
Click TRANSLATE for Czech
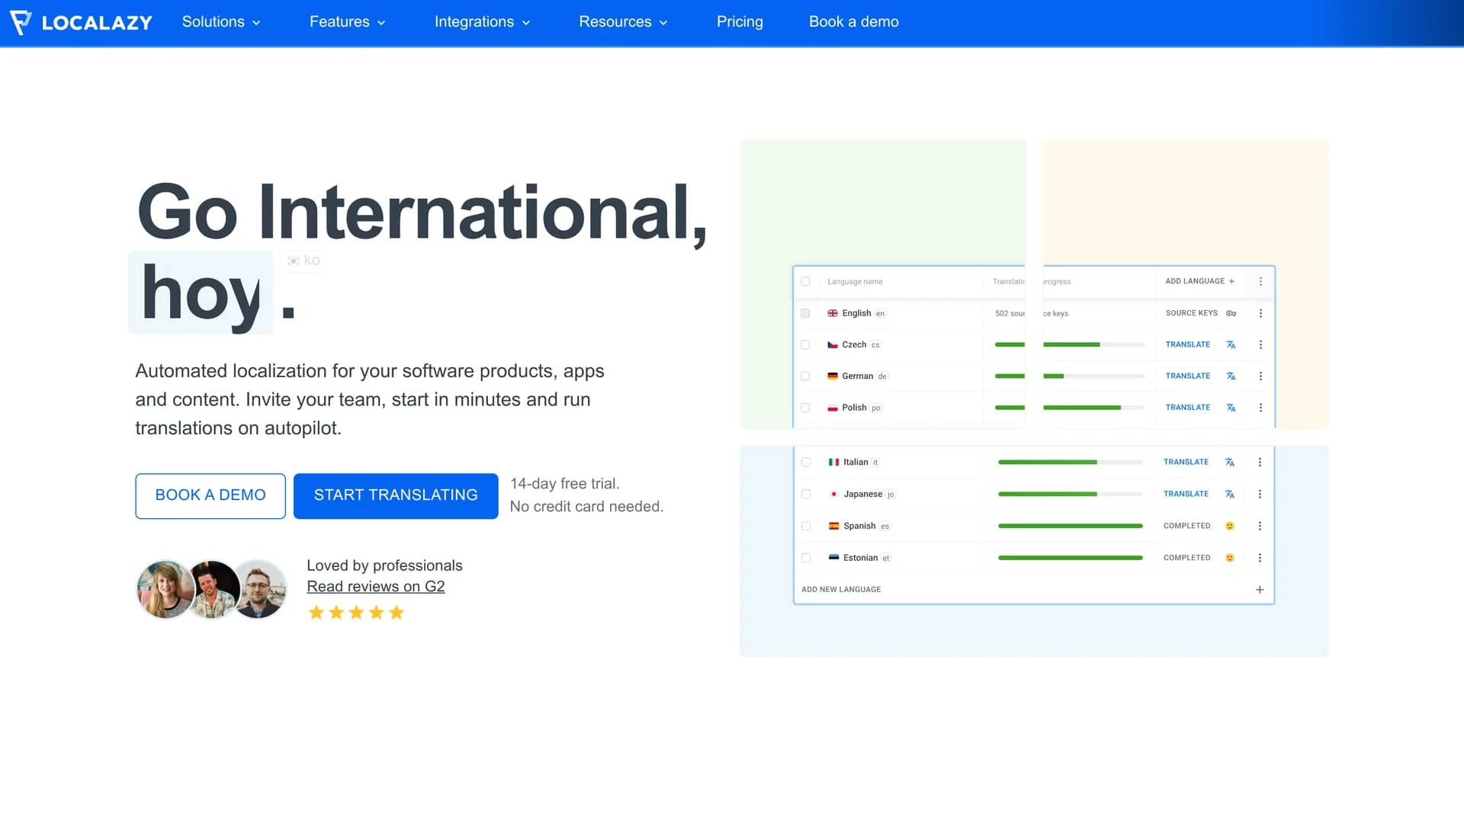(x=1187, y=344)
